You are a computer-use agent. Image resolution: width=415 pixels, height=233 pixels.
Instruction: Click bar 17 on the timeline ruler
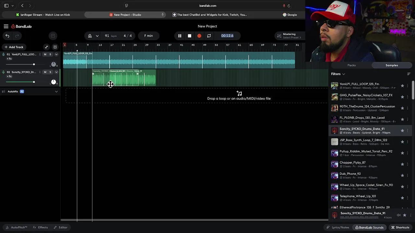click(x=112, y=45)
